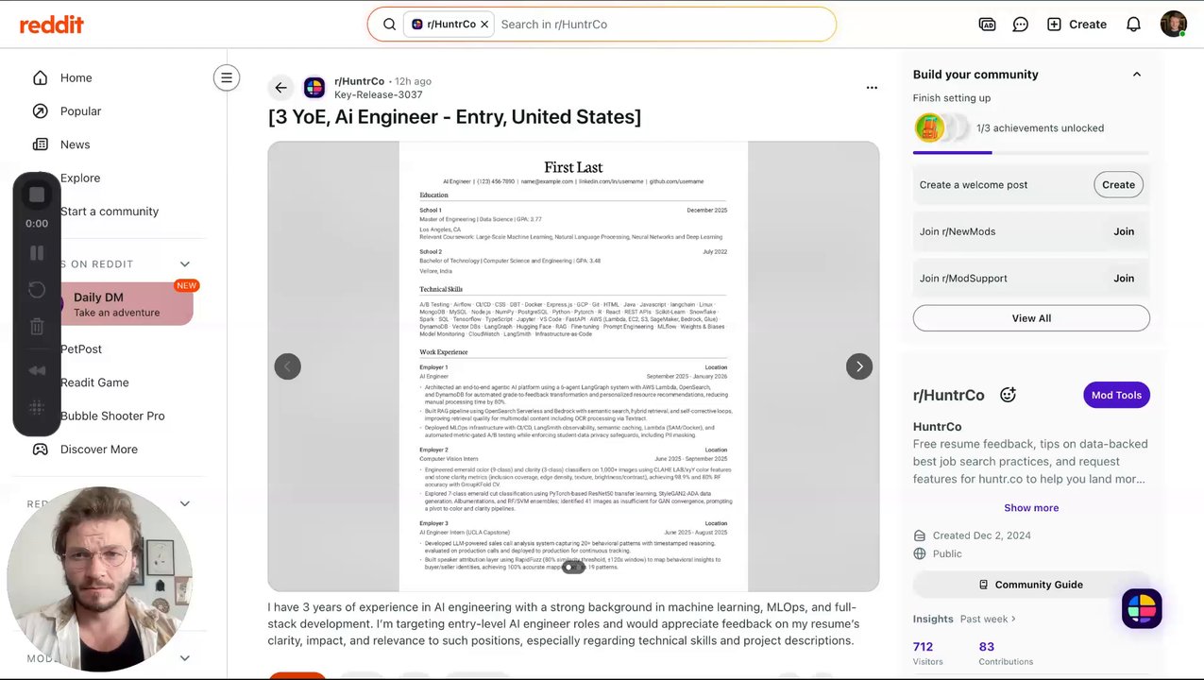Click the achievements progress bar
Image resolution: width=1204 pixels, height=680 pixels.
1031,152
